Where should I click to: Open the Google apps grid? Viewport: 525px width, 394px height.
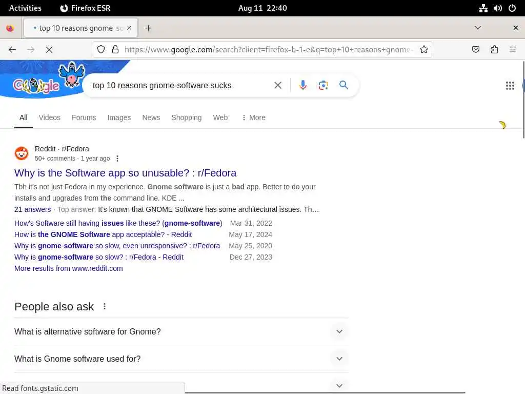510,86
